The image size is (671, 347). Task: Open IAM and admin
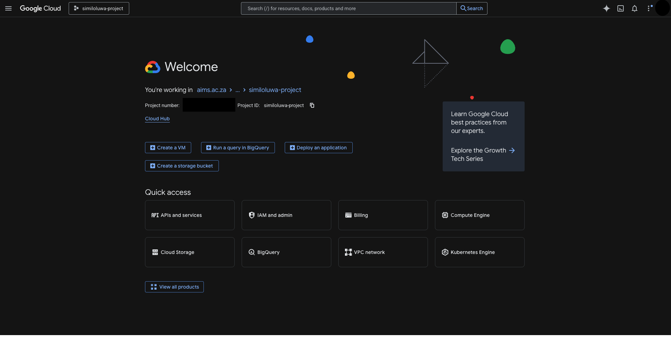coord(286,215)
